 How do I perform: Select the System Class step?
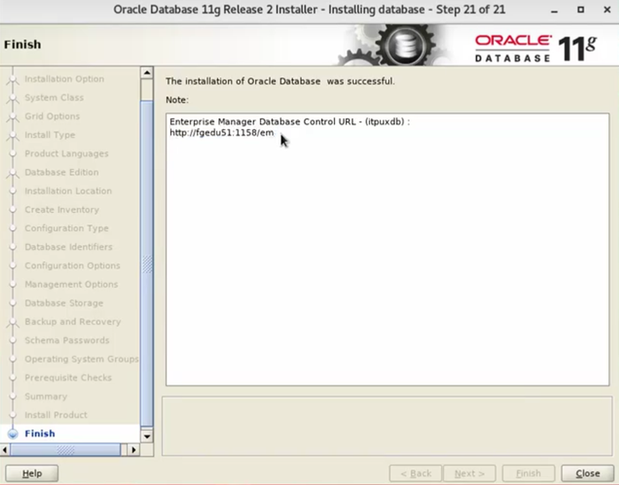tap(54, 97)
